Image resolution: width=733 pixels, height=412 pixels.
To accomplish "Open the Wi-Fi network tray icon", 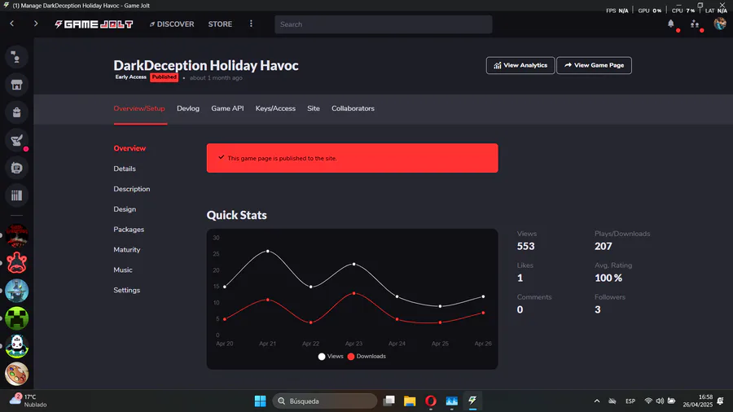I will [x=648, y=401].
